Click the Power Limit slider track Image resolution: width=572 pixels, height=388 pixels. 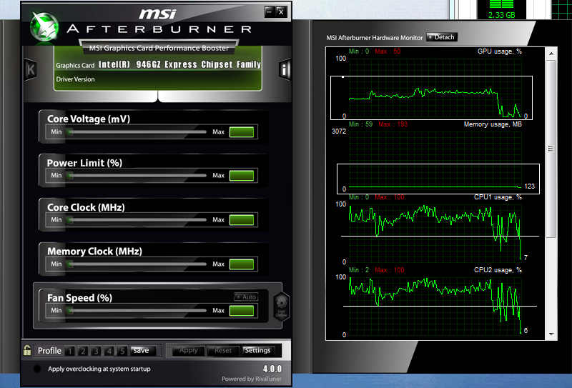[x=137, y=175]
